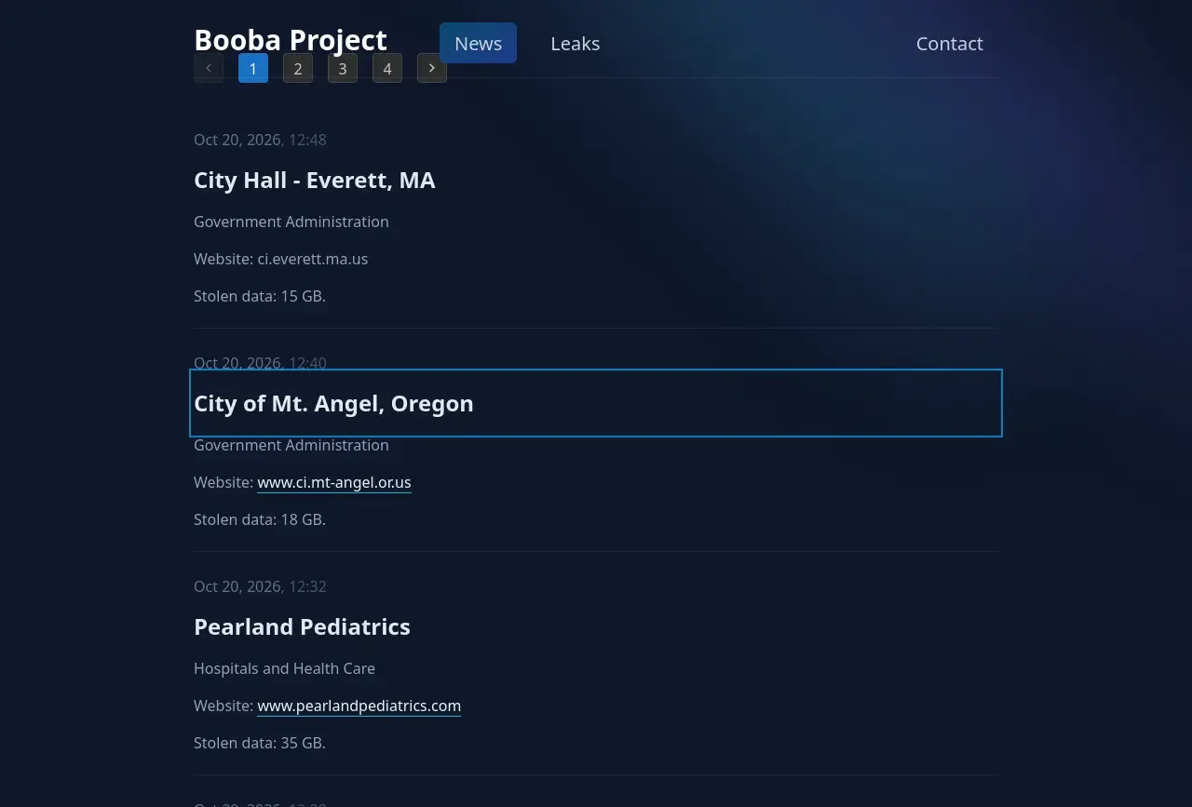Open the Contact page link
The width and height of the screenshot is (1192, 807).
pos(949,43)
